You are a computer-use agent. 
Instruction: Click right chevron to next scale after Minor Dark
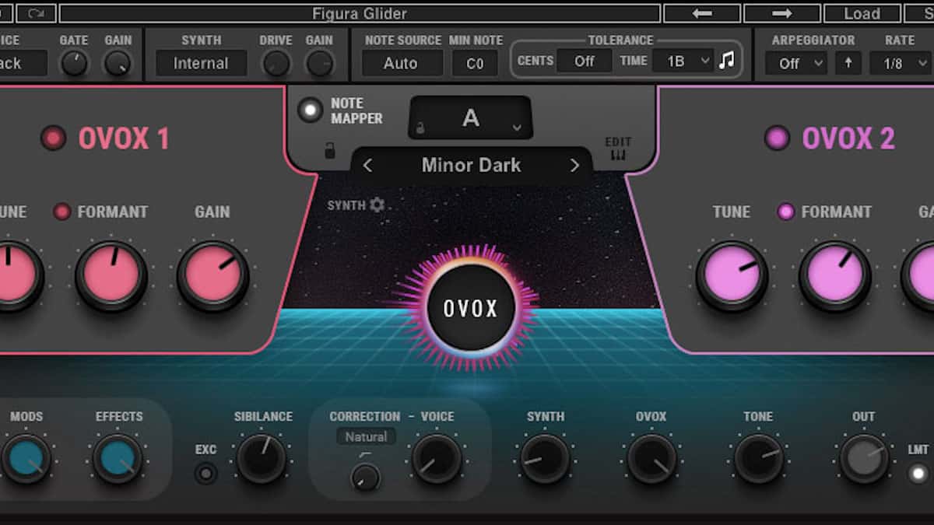(x=575, y=165)
